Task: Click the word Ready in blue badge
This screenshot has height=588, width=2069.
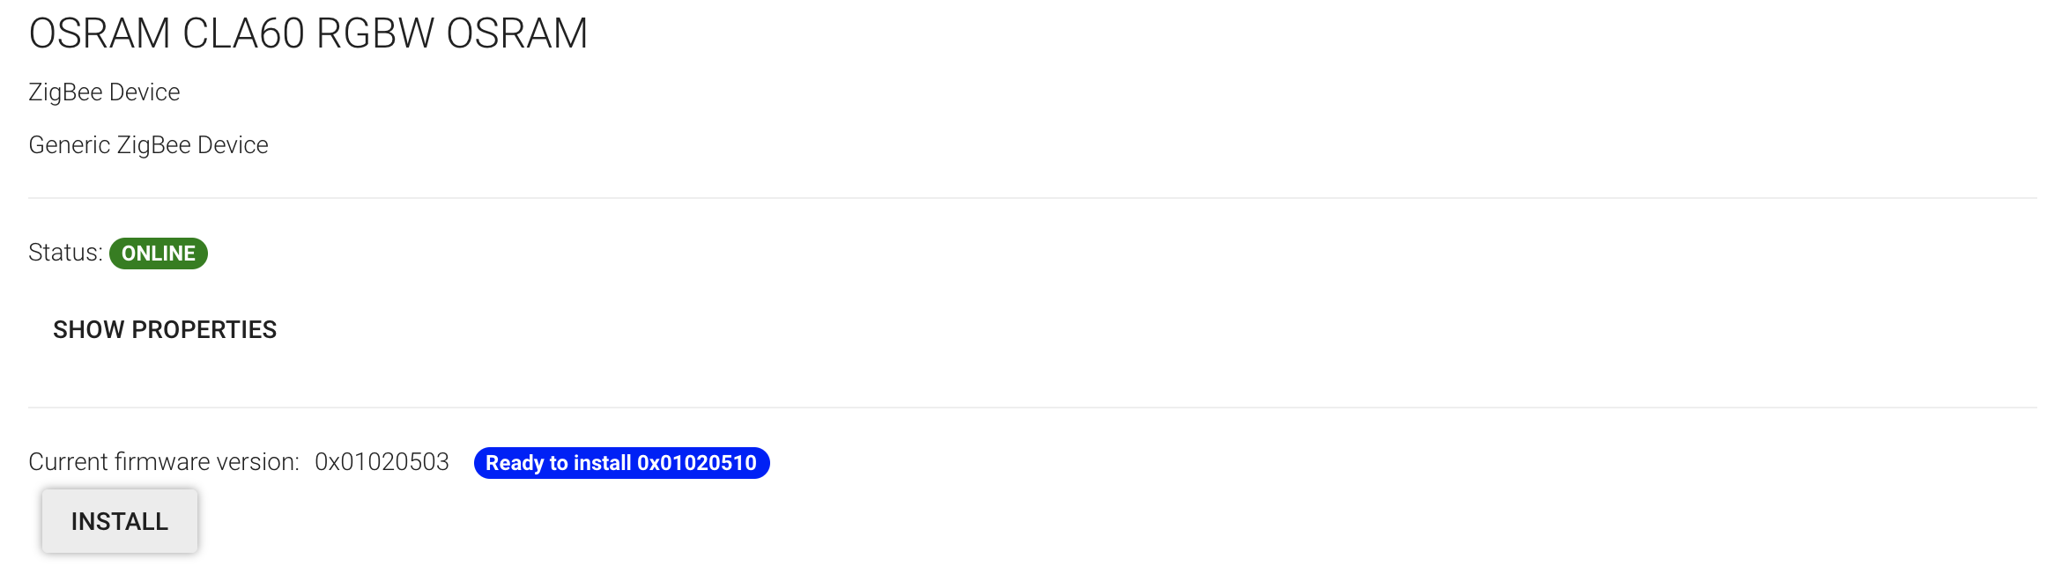Action: (515, 464)
